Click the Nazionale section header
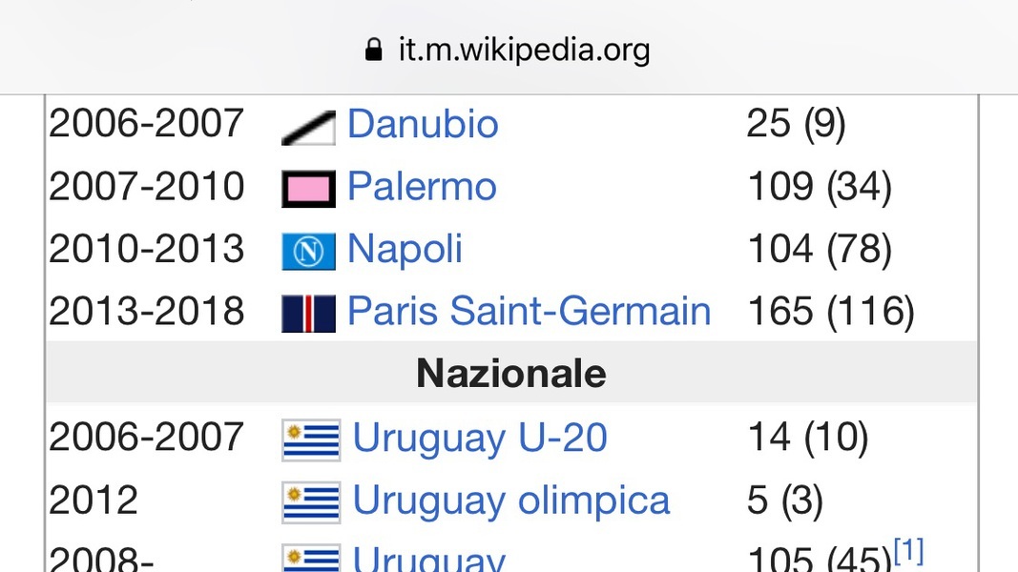1018x572 pixels. point(511,373)
